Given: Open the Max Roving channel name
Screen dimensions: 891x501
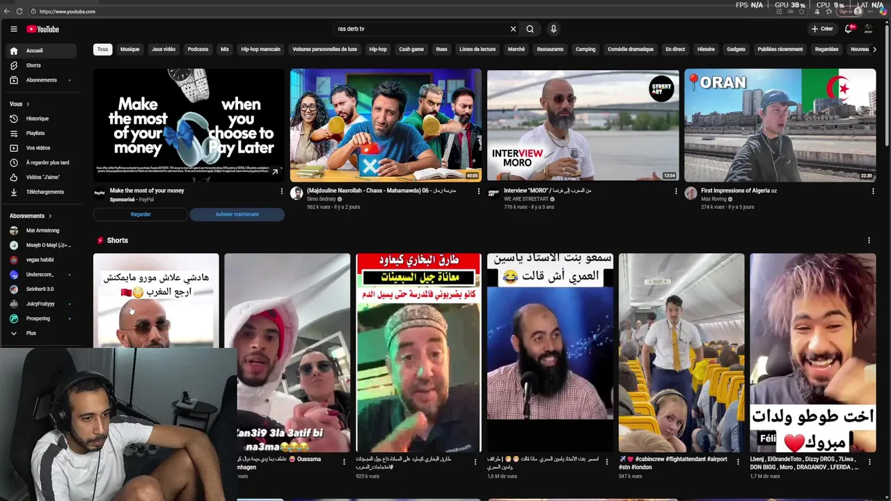Looking at the screenshot, I should click(713, 199).
